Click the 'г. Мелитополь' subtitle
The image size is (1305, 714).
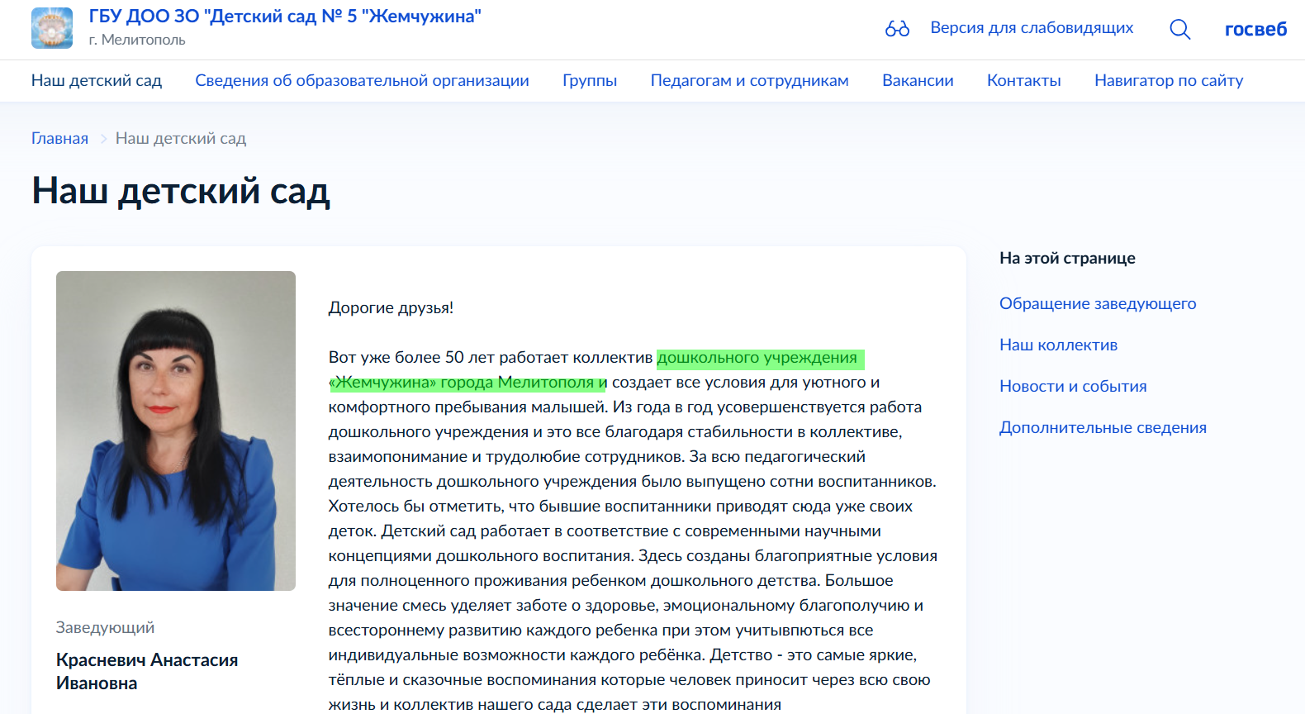(x=137, y=40)
